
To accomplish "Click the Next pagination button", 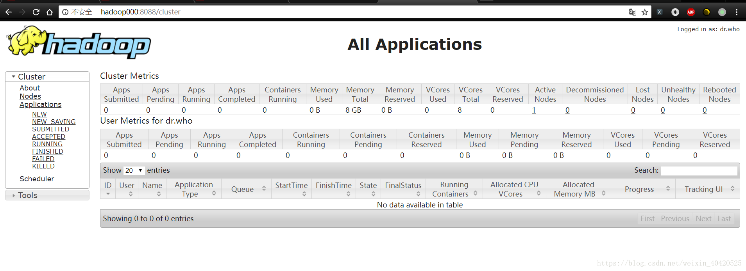I will tap(703, 218).
